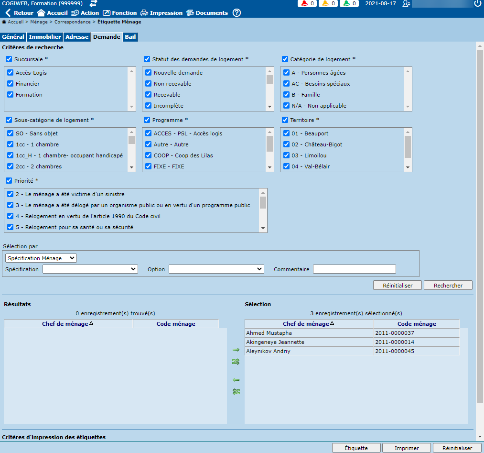This screenshot has height=453, width=484.
Task: Toggle the 03 - Limoilou territory checkbox
Action: pos(286,155)
